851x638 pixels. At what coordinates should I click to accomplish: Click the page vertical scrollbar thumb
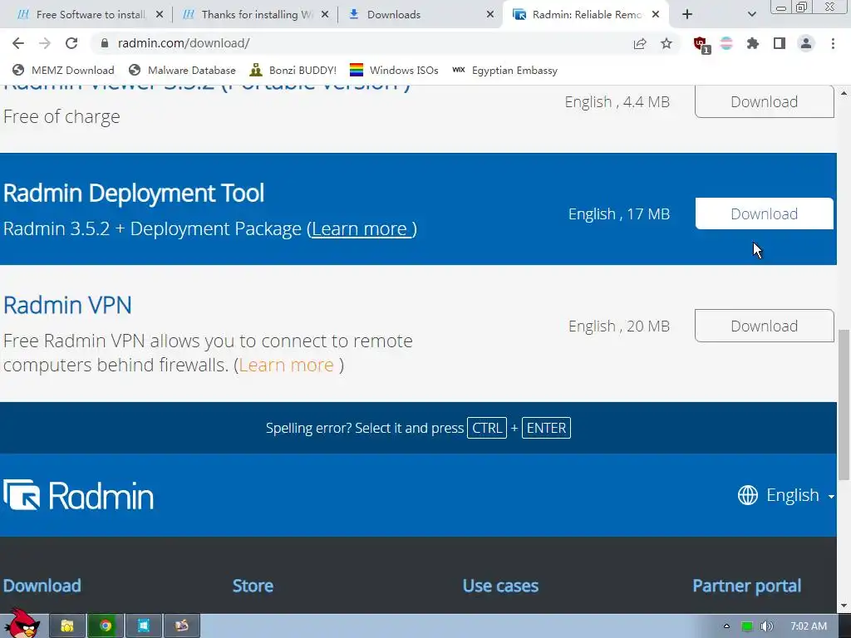tap(844, 405)
